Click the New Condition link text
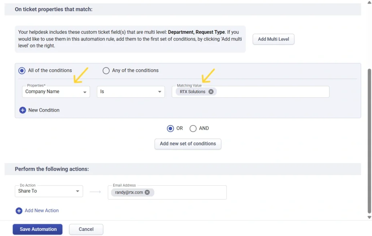Screen dimensions: 372x236 (x=44, y=110)
